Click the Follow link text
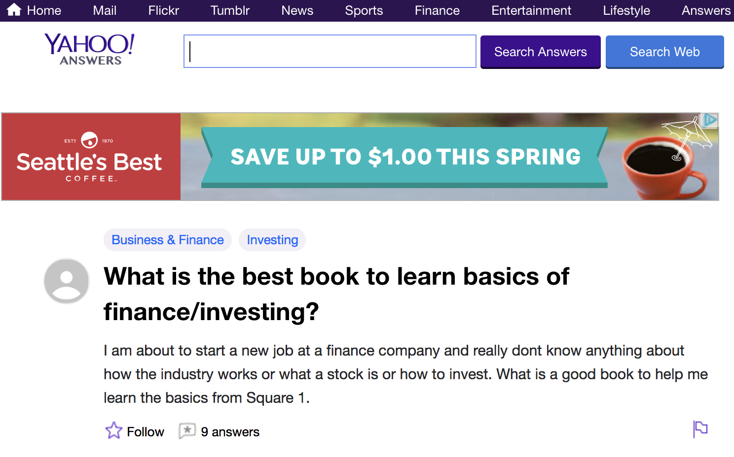734x457 pixels. click(x=146, y=432)
